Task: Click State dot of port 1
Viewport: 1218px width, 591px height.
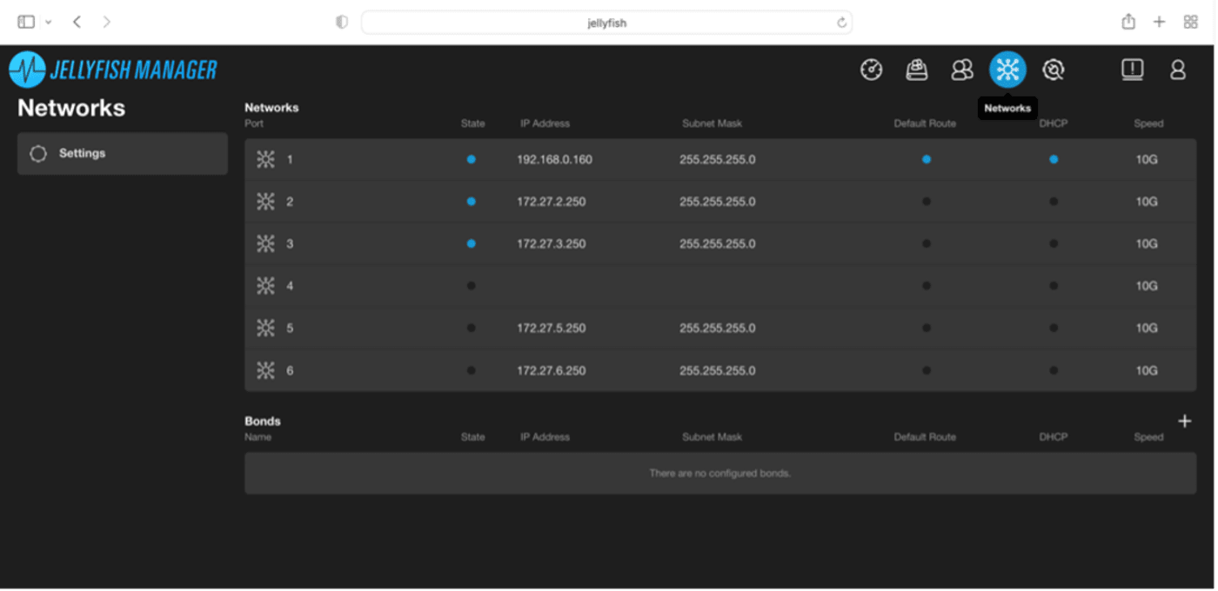Action: (x=471, y=160)
